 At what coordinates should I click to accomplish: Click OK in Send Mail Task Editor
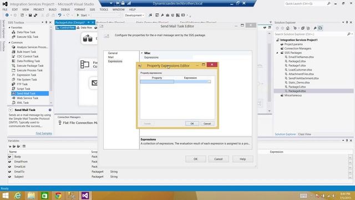196,159
